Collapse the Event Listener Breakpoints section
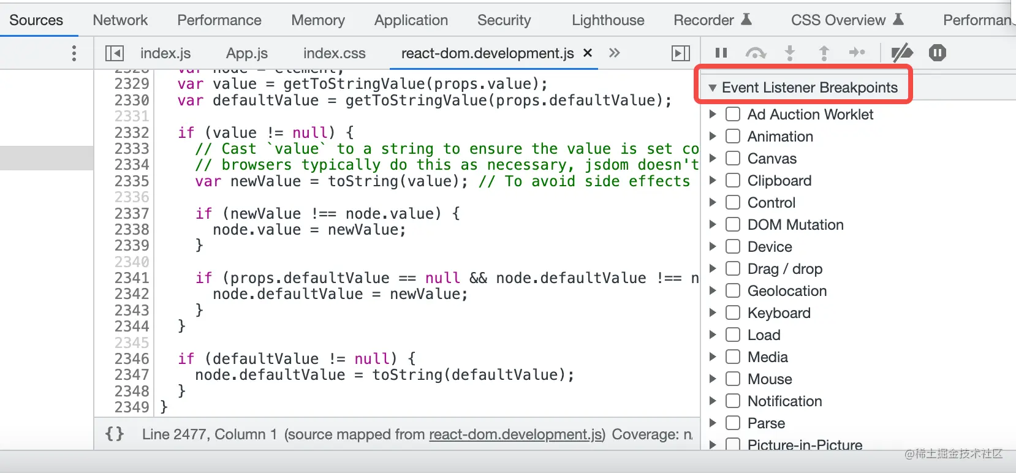Viewport: 1016px width, 473px height. click(713, 88)
